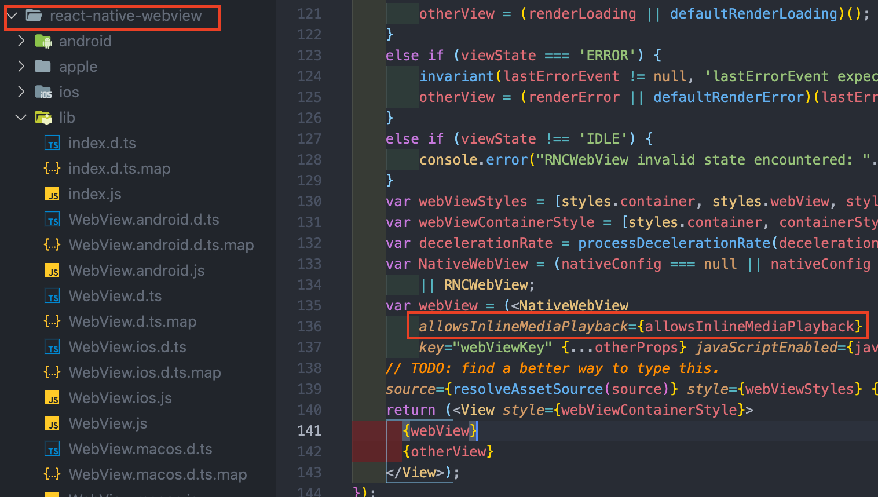Screen dimensions: 878x497
Task: Click the allowsInlineMediaPlayback attribute on line 136
Action: (524, 326)
